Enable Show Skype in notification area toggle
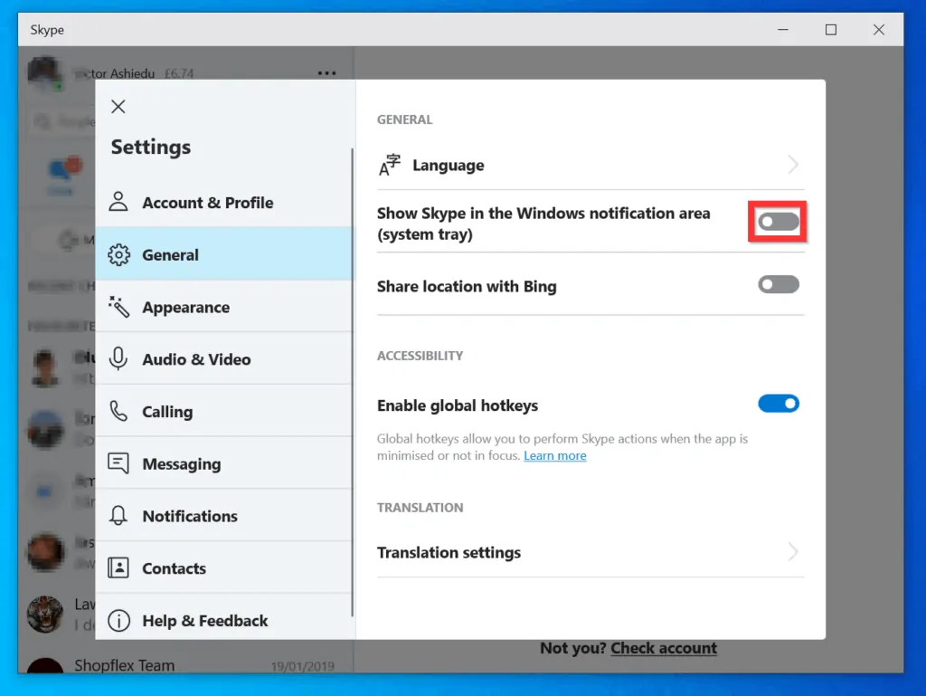Screen dimensions: 926x696 point(778,223)
